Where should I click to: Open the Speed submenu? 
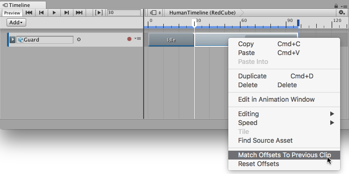point(284,123)
